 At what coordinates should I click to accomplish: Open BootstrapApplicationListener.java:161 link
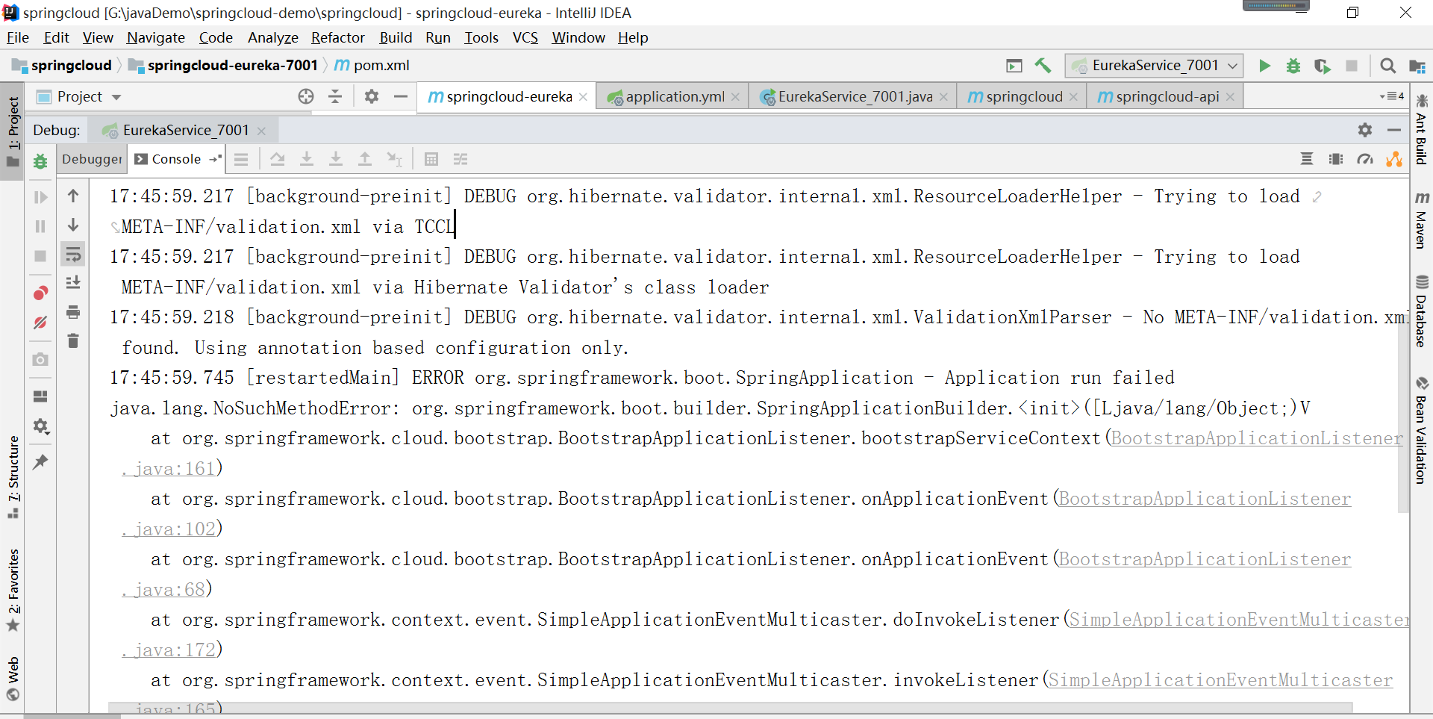click(x=1257, y=438)
